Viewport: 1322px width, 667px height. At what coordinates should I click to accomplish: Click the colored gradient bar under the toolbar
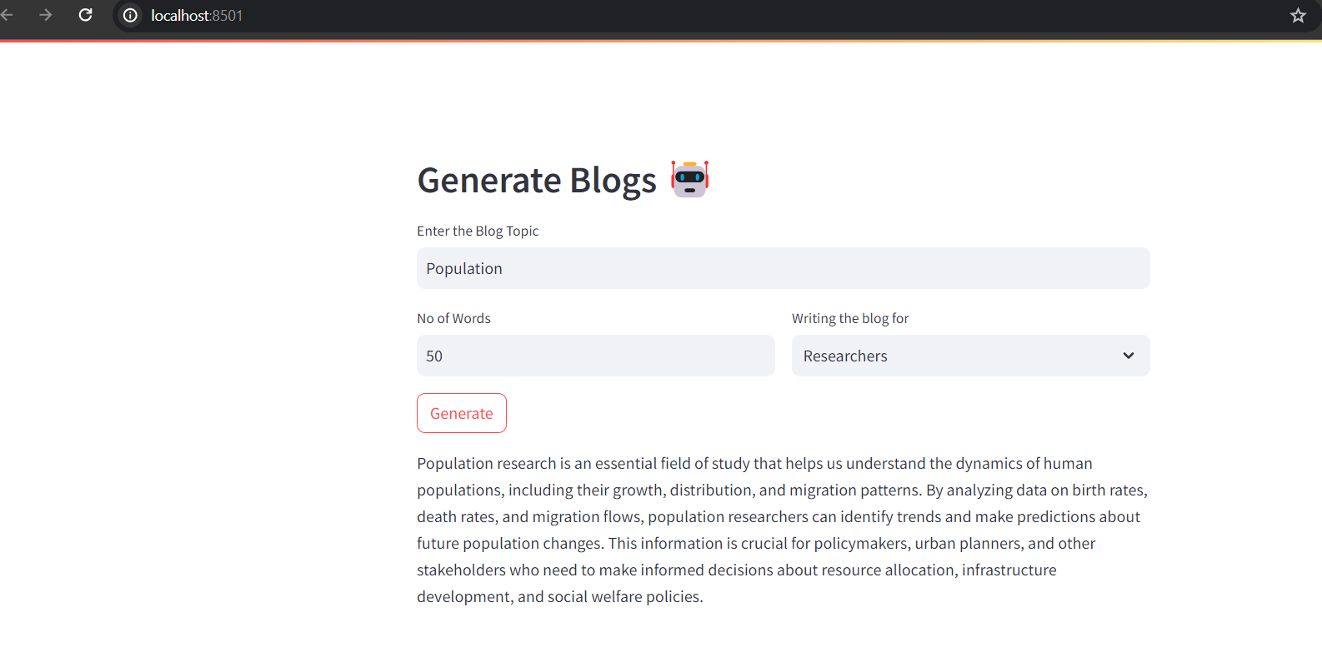point(661,40)
